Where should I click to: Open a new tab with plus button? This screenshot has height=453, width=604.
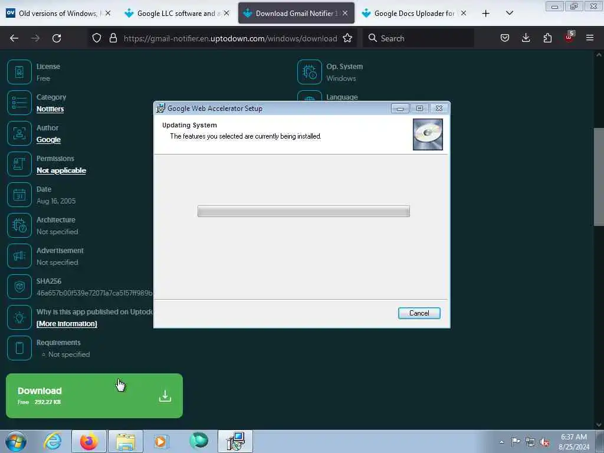tap(486, 13)
